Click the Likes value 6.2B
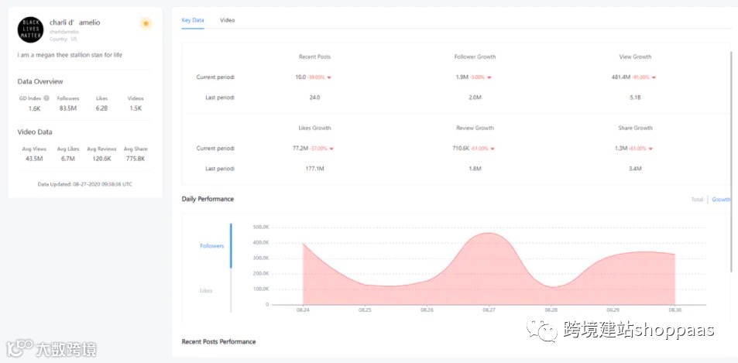 pos(101,108)
